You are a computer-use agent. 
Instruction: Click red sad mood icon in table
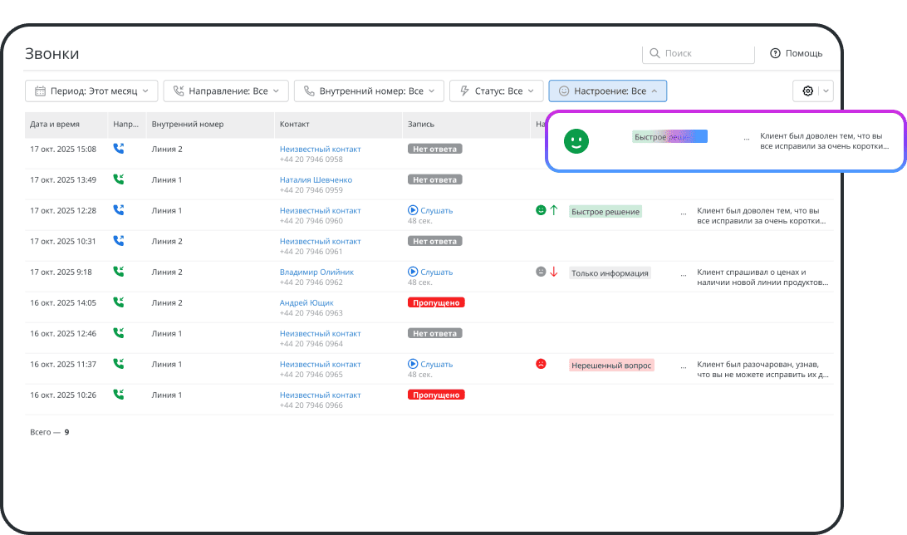pyautogui.click(x=541, y=364)
